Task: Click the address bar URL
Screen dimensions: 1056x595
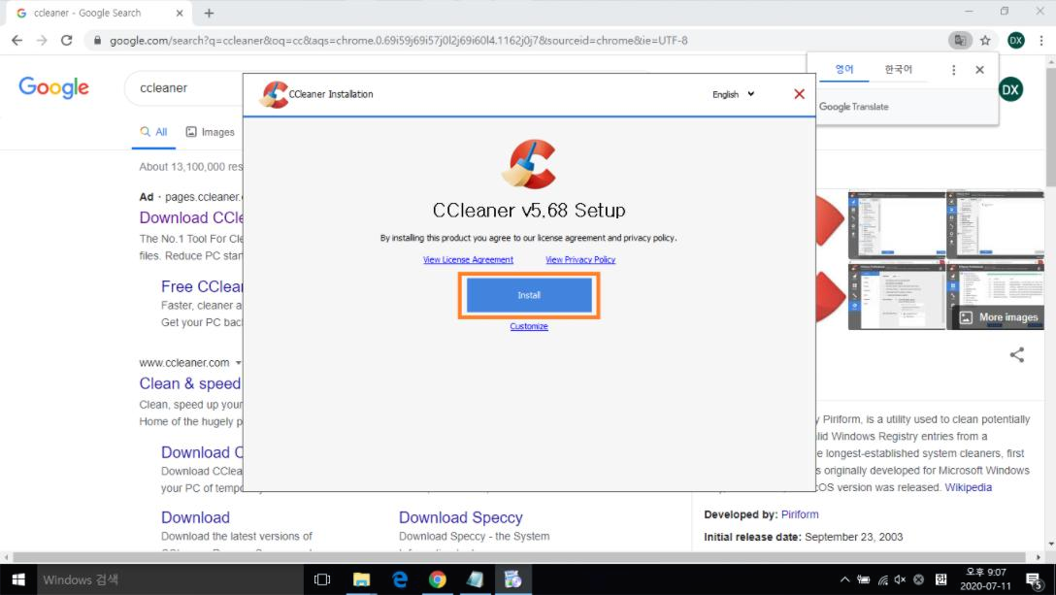Action: point(399,41)
